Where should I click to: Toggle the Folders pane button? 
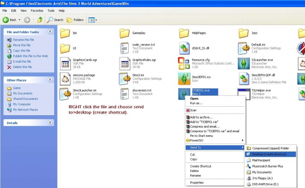tap(75, 20)
